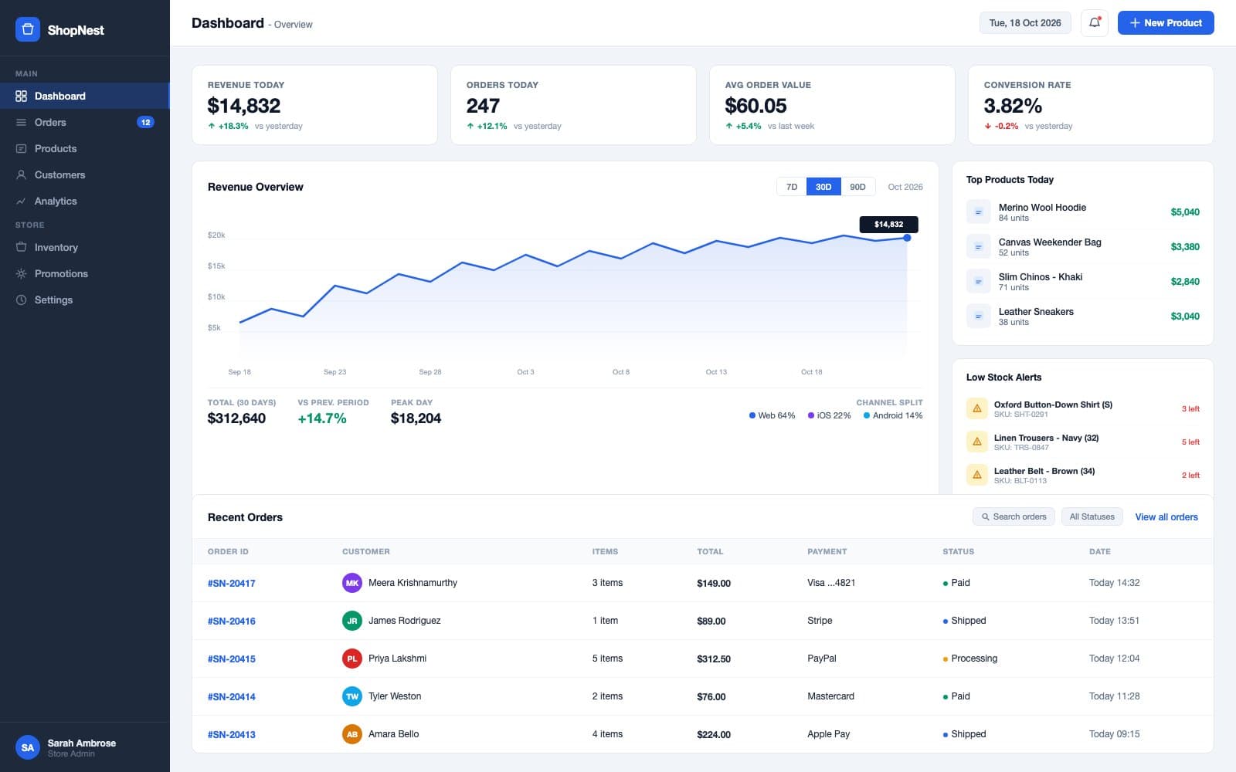Image resolution: width=1236 pixels, height=772 pixels.
Task: Open the date picker showing Tue, 18 Oct 2026
Action: click(x=1025, y=23)
